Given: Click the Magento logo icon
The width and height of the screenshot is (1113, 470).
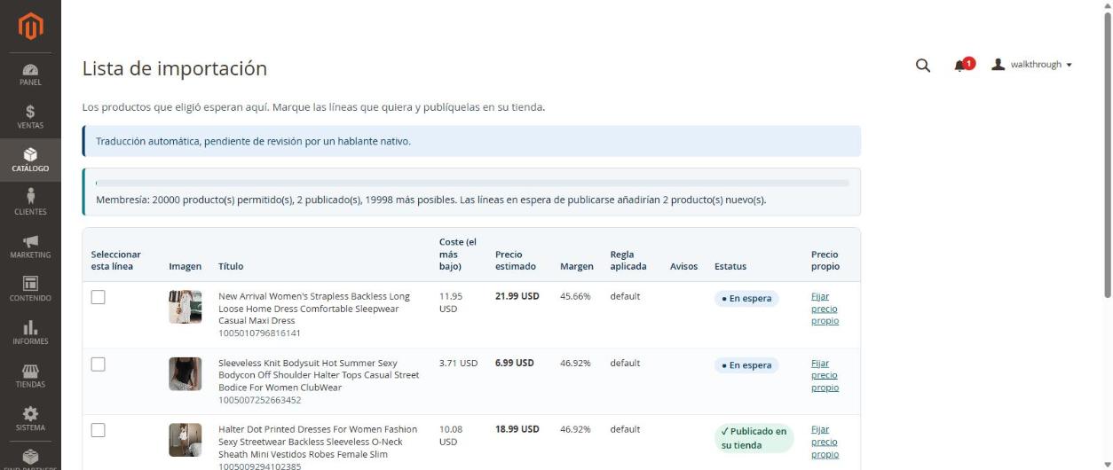Looking at the screenshot, I should [x=30, y=27].
